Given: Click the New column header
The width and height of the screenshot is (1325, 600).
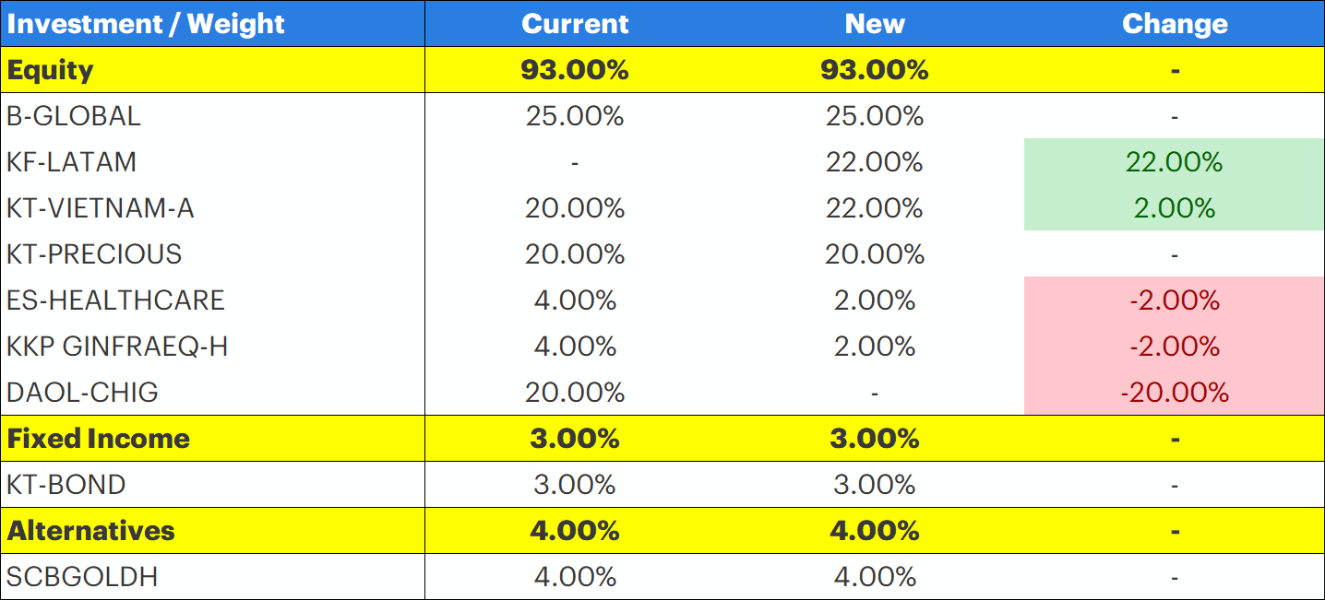Looking at the screenshot, I should (x=874, y=24).
